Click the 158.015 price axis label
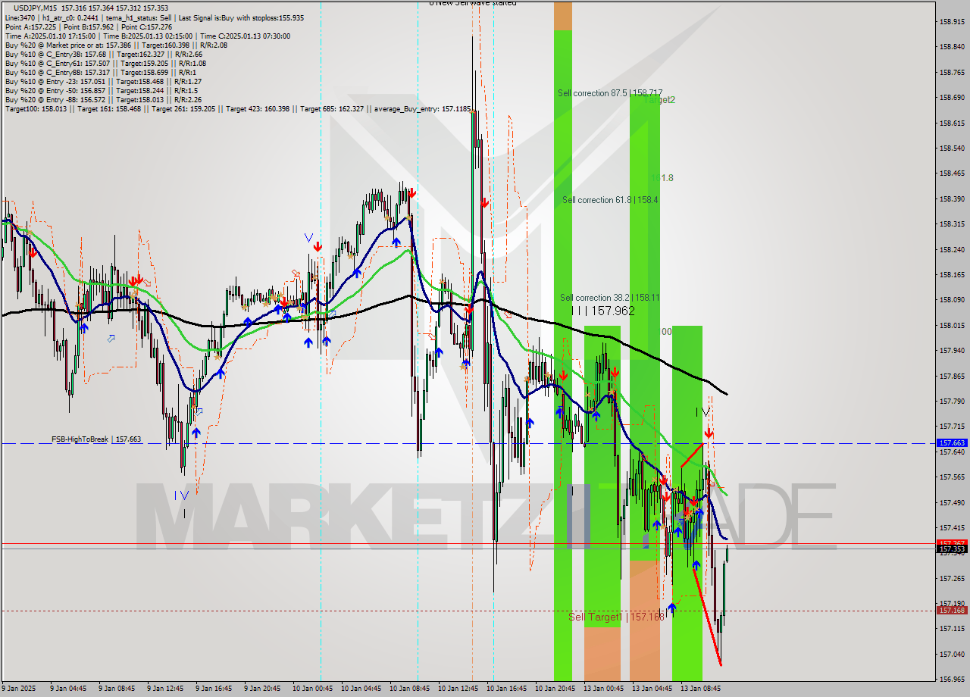Image resolution: width=970 pixels, height=697 pixels. point(951,325)
